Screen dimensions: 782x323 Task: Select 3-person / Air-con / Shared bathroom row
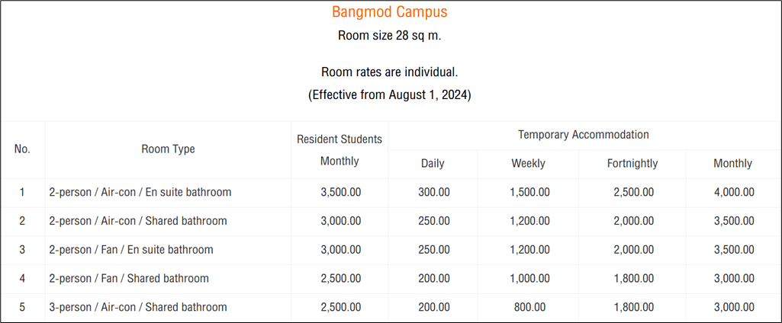137,308
